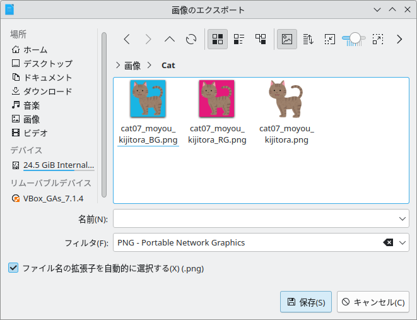Select the cat07_moyou_kijitora_RG.png thumbnail
417x320 pixels.
click(217, 112)
